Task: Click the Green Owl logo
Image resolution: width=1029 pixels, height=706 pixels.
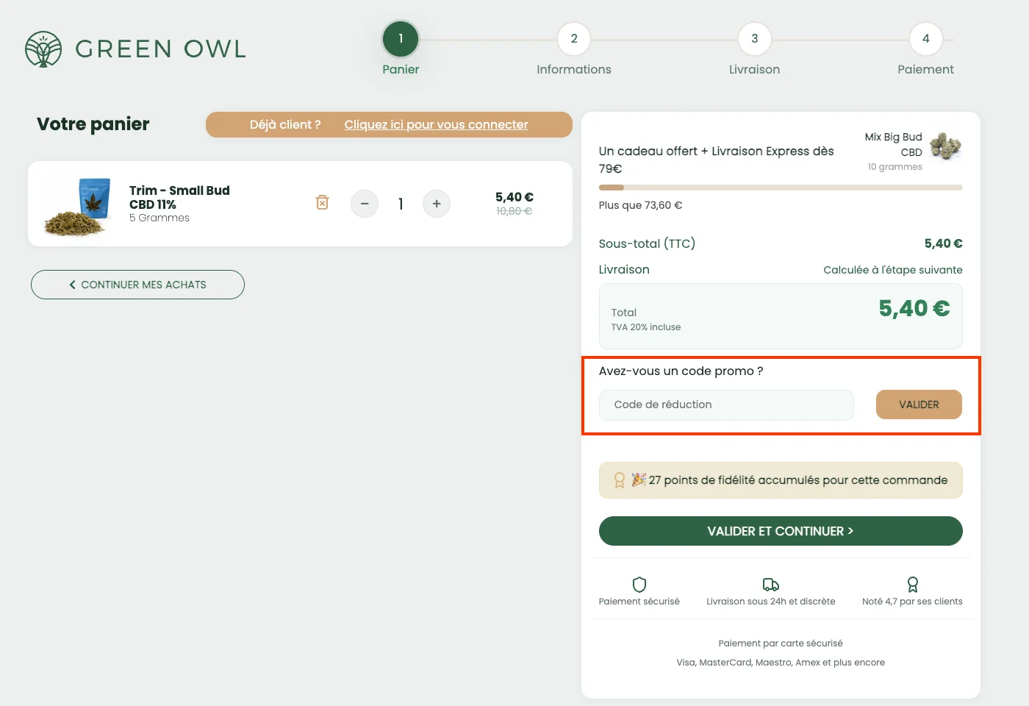Action: click(136, 49)
